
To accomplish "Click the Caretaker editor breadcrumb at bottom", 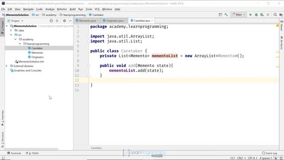I will (96, 148).
